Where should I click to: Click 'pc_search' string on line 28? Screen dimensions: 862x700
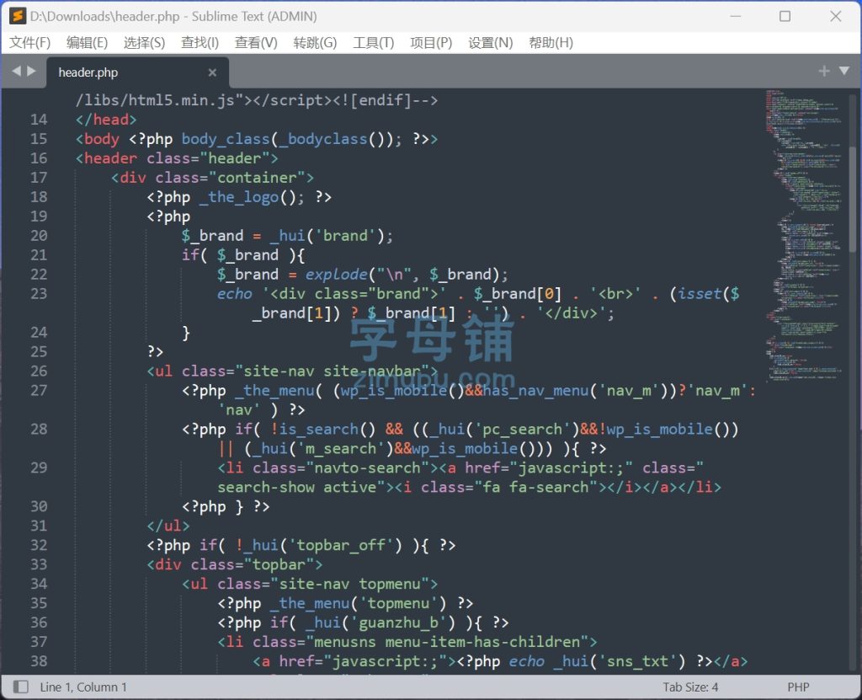pos(522,429)
